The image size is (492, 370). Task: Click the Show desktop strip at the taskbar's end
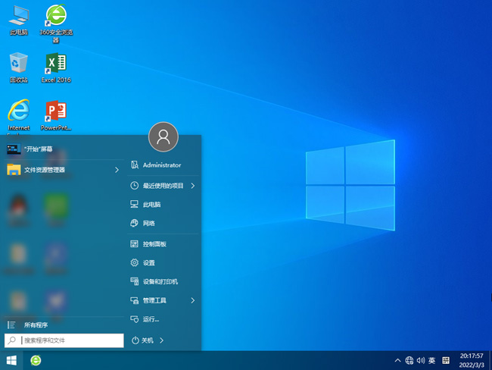point(490,361)
